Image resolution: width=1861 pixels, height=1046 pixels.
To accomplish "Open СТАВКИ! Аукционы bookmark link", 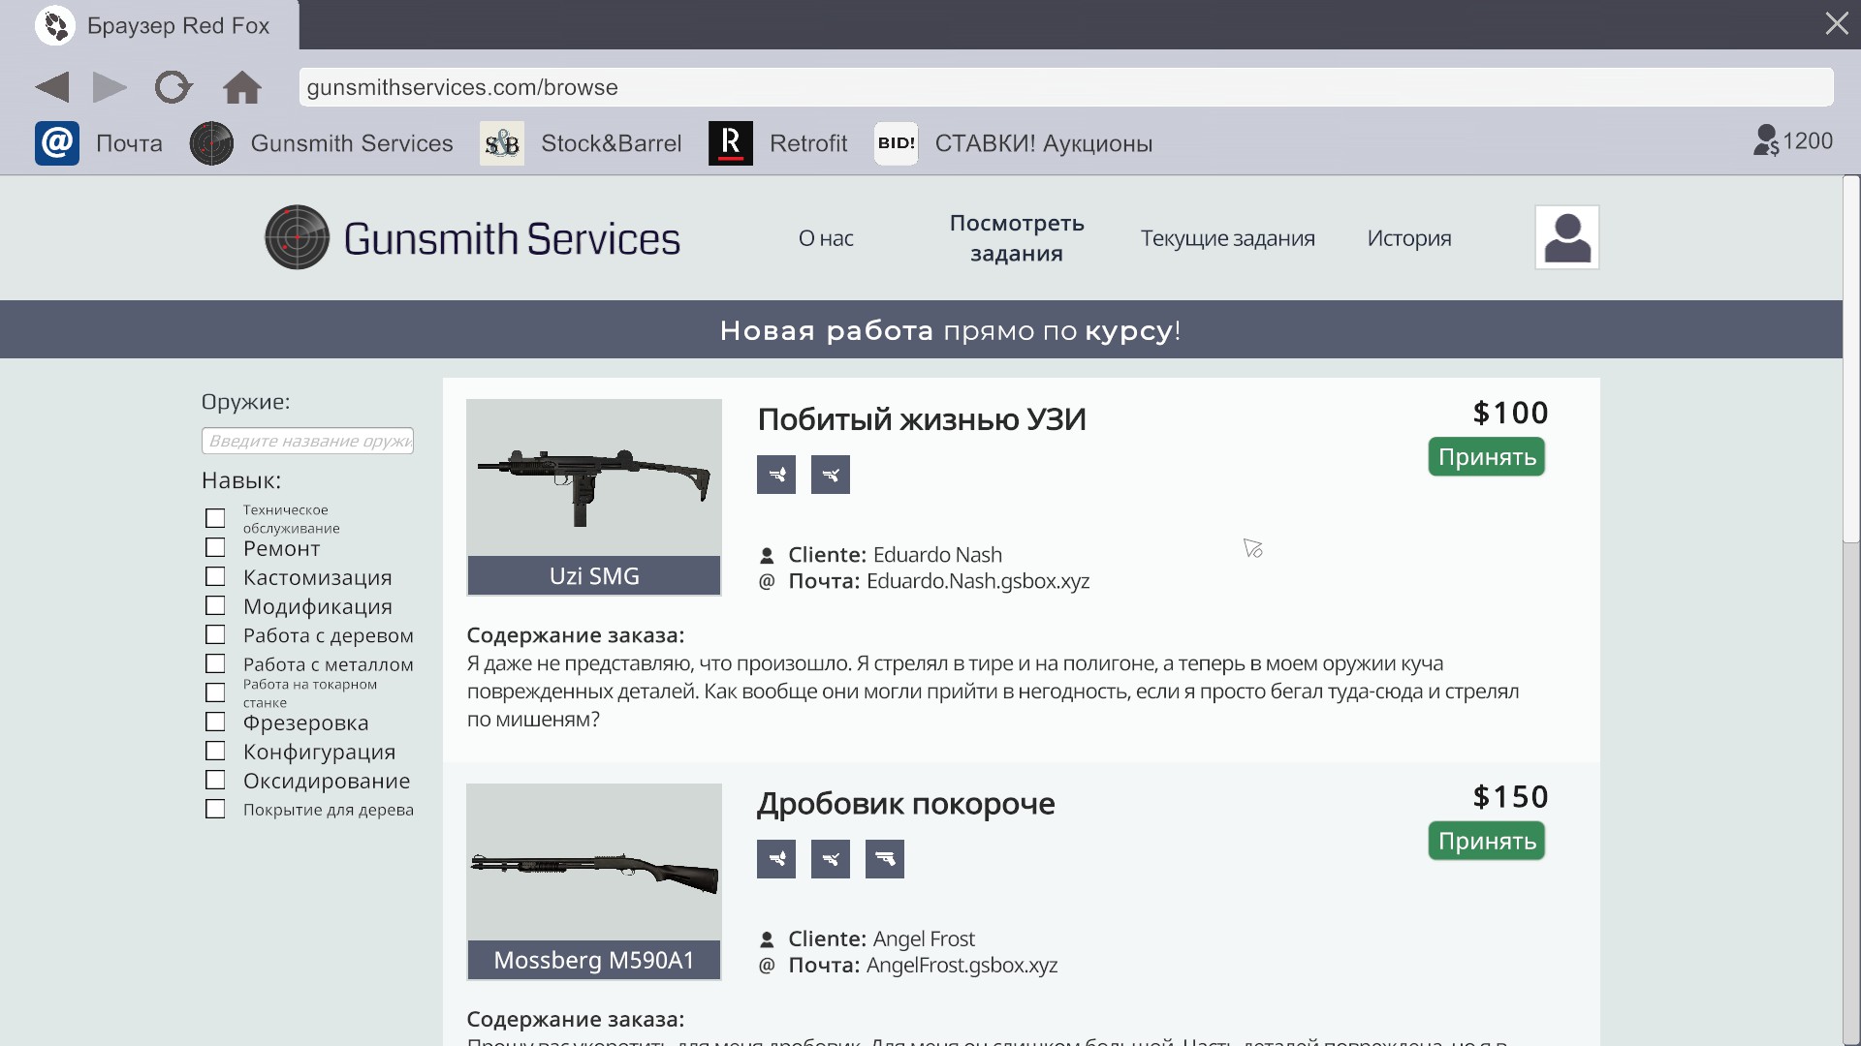I will click(1044, 143).
